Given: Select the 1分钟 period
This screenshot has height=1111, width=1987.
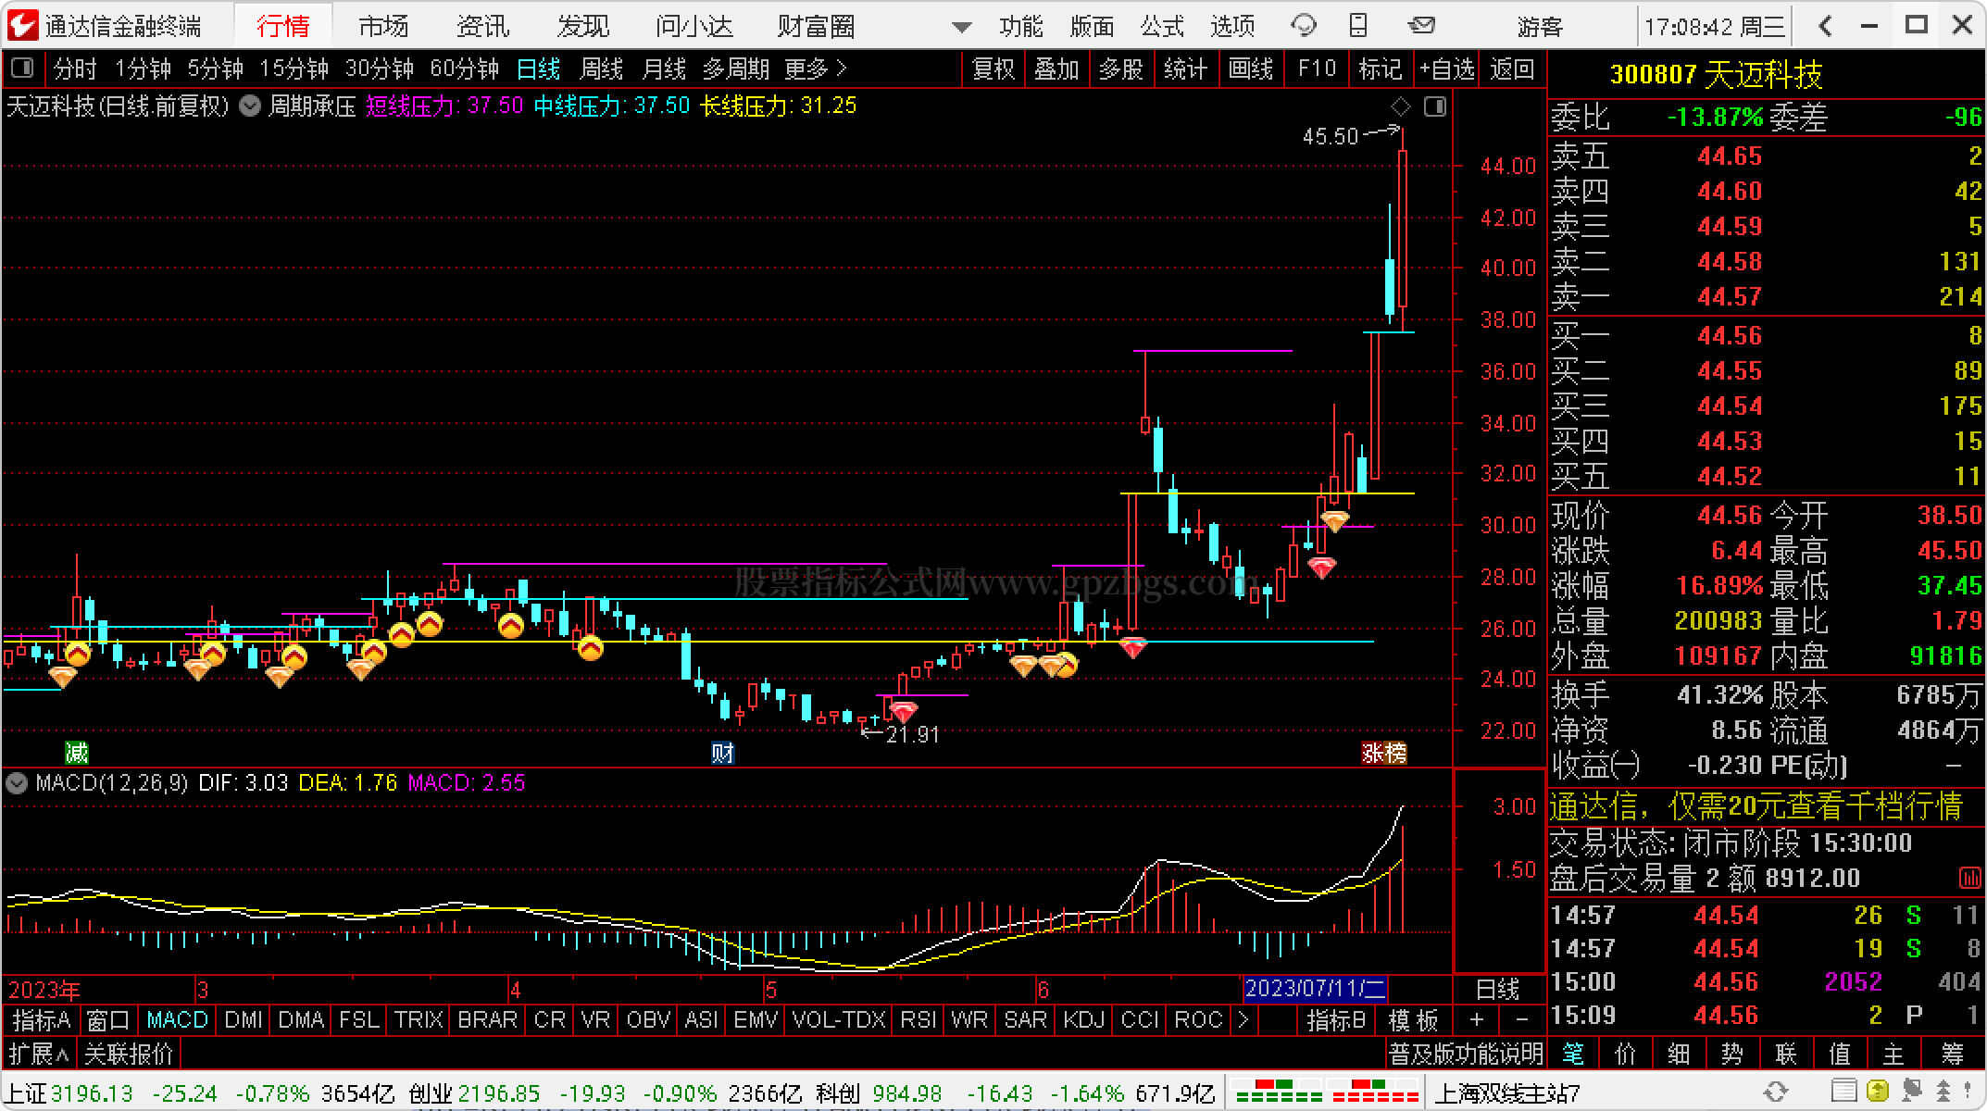Looking at the screenshot, I should coord(143,69).
